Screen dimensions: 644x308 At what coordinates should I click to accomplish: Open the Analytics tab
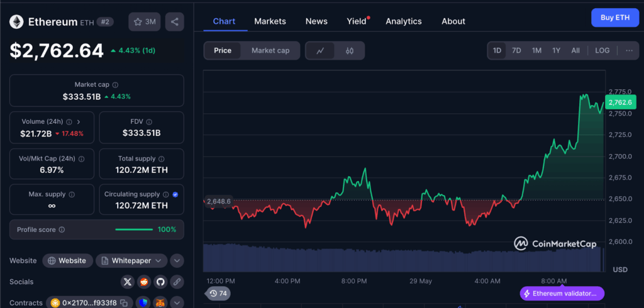pyautogui.click(x=403, y=21)
